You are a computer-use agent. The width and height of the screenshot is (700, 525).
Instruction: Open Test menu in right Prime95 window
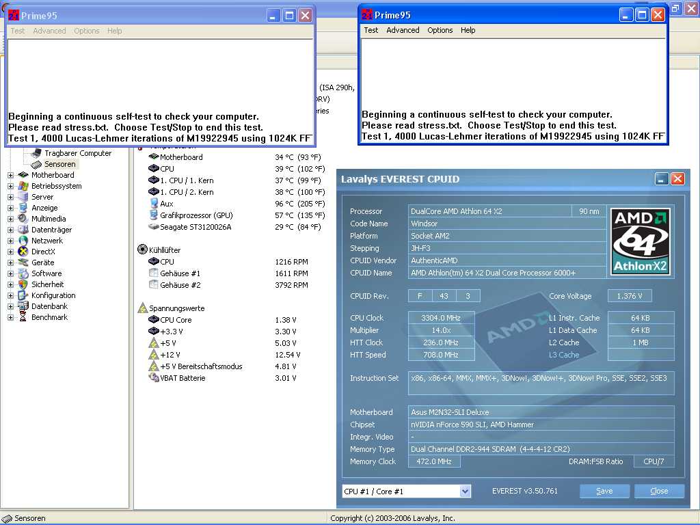coord(371,30)
